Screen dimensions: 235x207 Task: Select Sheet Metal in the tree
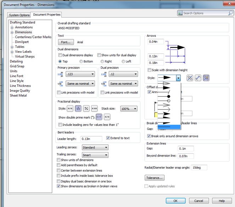(18, 95)
